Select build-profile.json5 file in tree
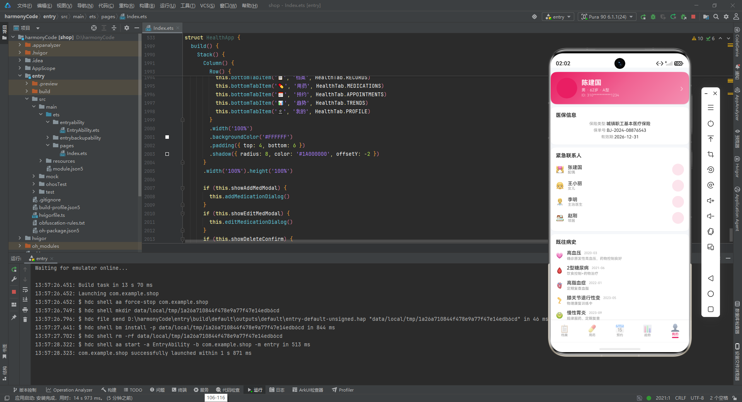This screenshot has height=402, width=742. 56,207
